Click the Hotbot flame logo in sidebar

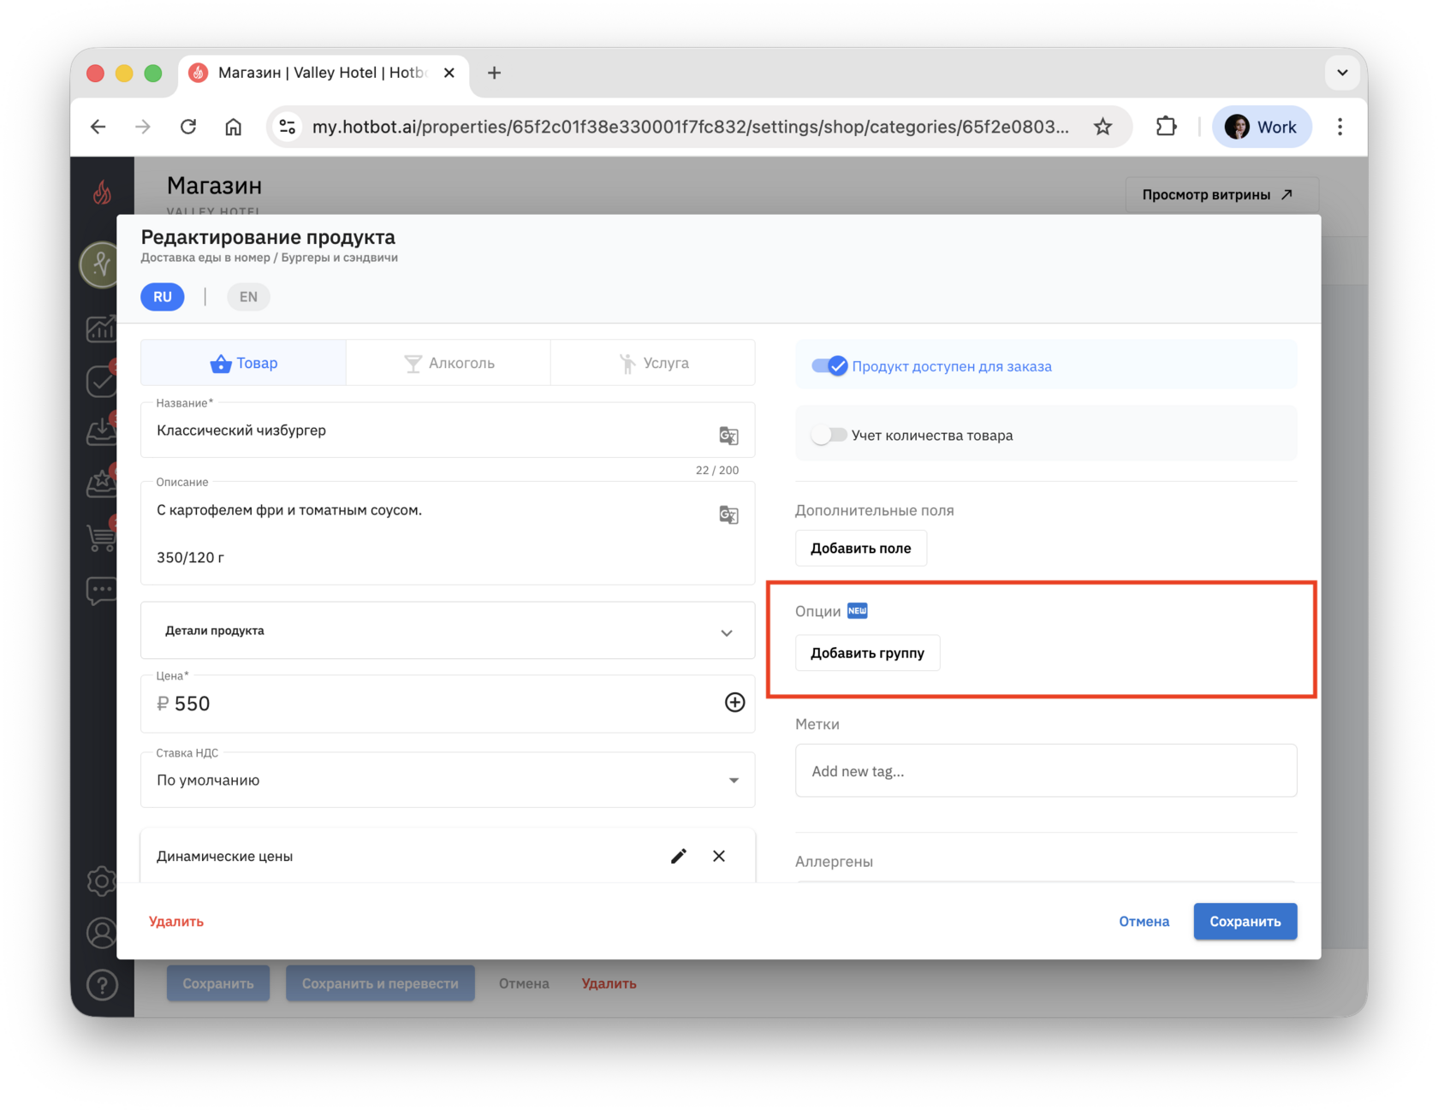click(x=102, y=192)
